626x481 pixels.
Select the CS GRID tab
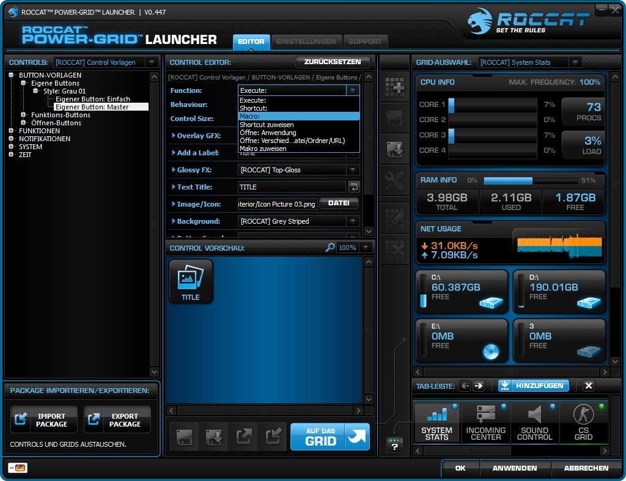coord(584,423)
